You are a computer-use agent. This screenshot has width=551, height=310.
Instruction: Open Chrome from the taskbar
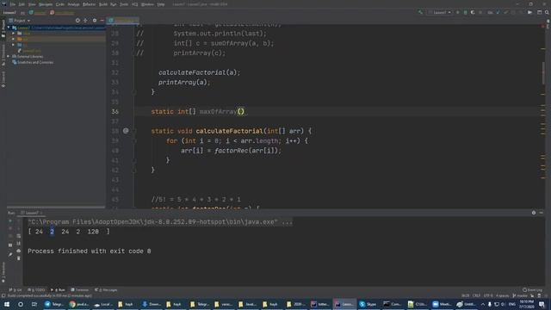coord(78,304)
